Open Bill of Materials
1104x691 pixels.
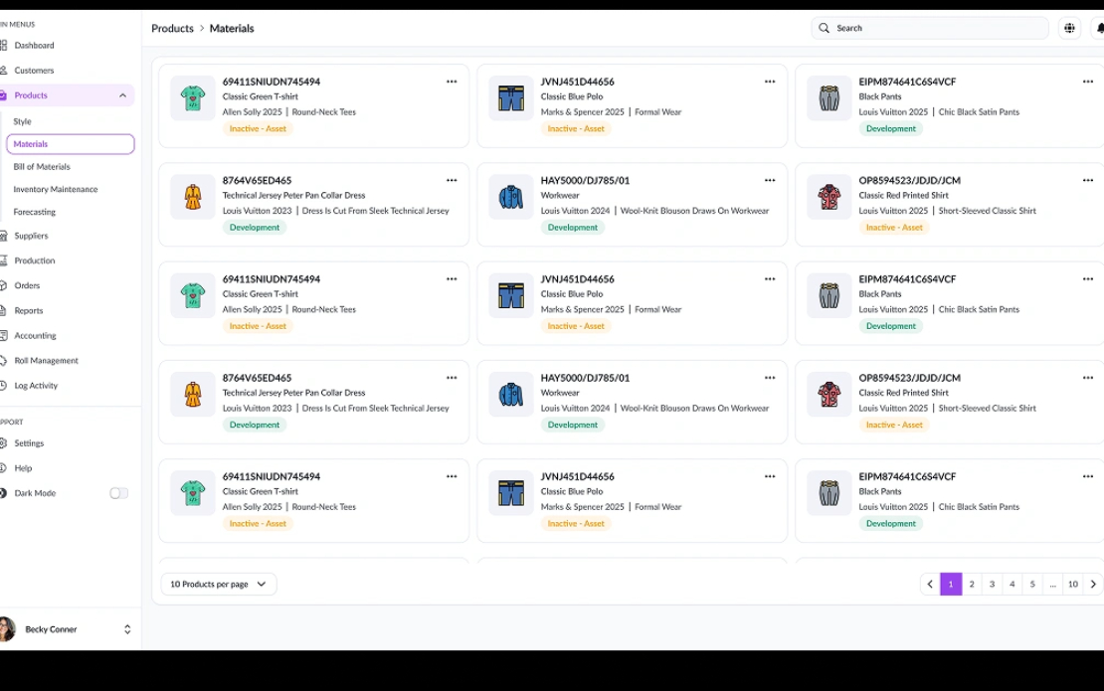42,167
